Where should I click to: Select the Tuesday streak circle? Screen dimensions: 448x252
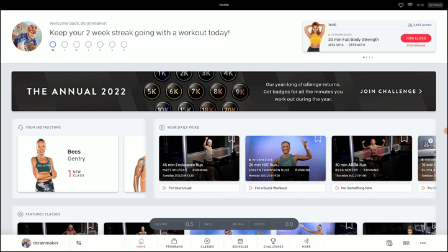(65, 45)
